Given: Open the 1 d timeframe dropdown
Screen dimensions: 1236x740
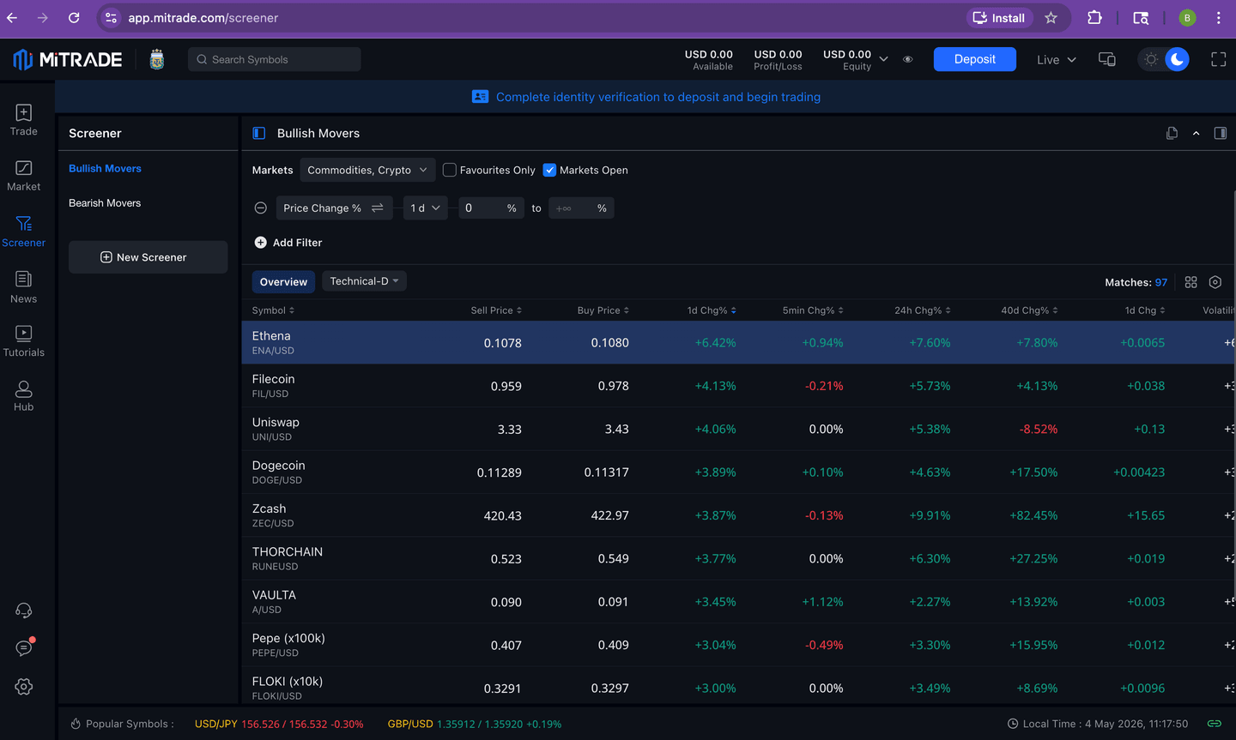Looking at the screenshot, I should tap(425, 208).
